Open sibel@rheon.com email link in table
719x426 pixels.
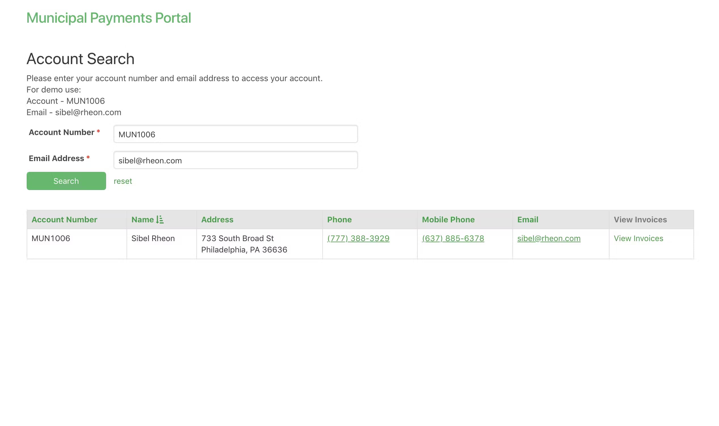pyautogui.click(x=548, y=238)
